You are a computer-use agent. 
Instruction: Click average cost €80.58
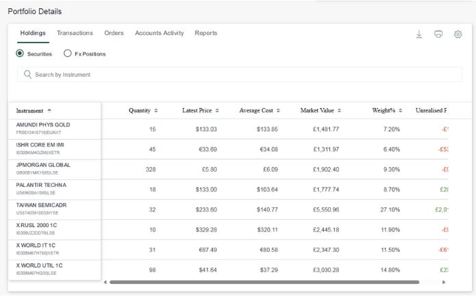[x=268, y=250]
